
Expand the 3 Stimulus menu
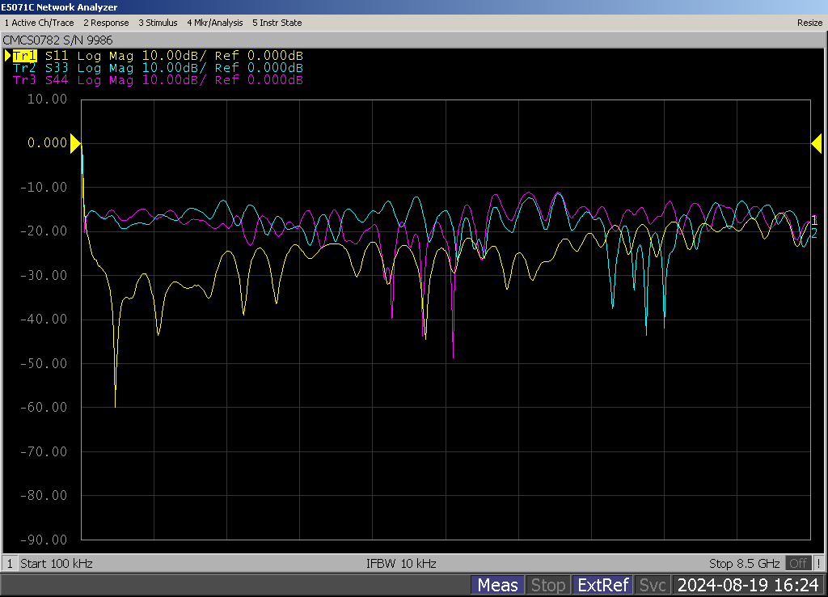(158, 23)
